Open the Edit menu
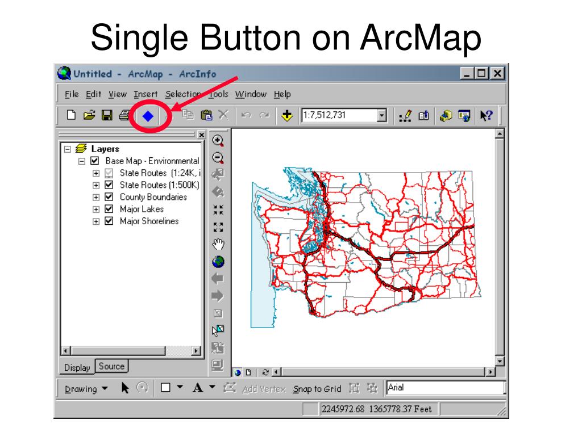This screenshot has width=582, height=436. pyautogui.click(x=94, y=94)
